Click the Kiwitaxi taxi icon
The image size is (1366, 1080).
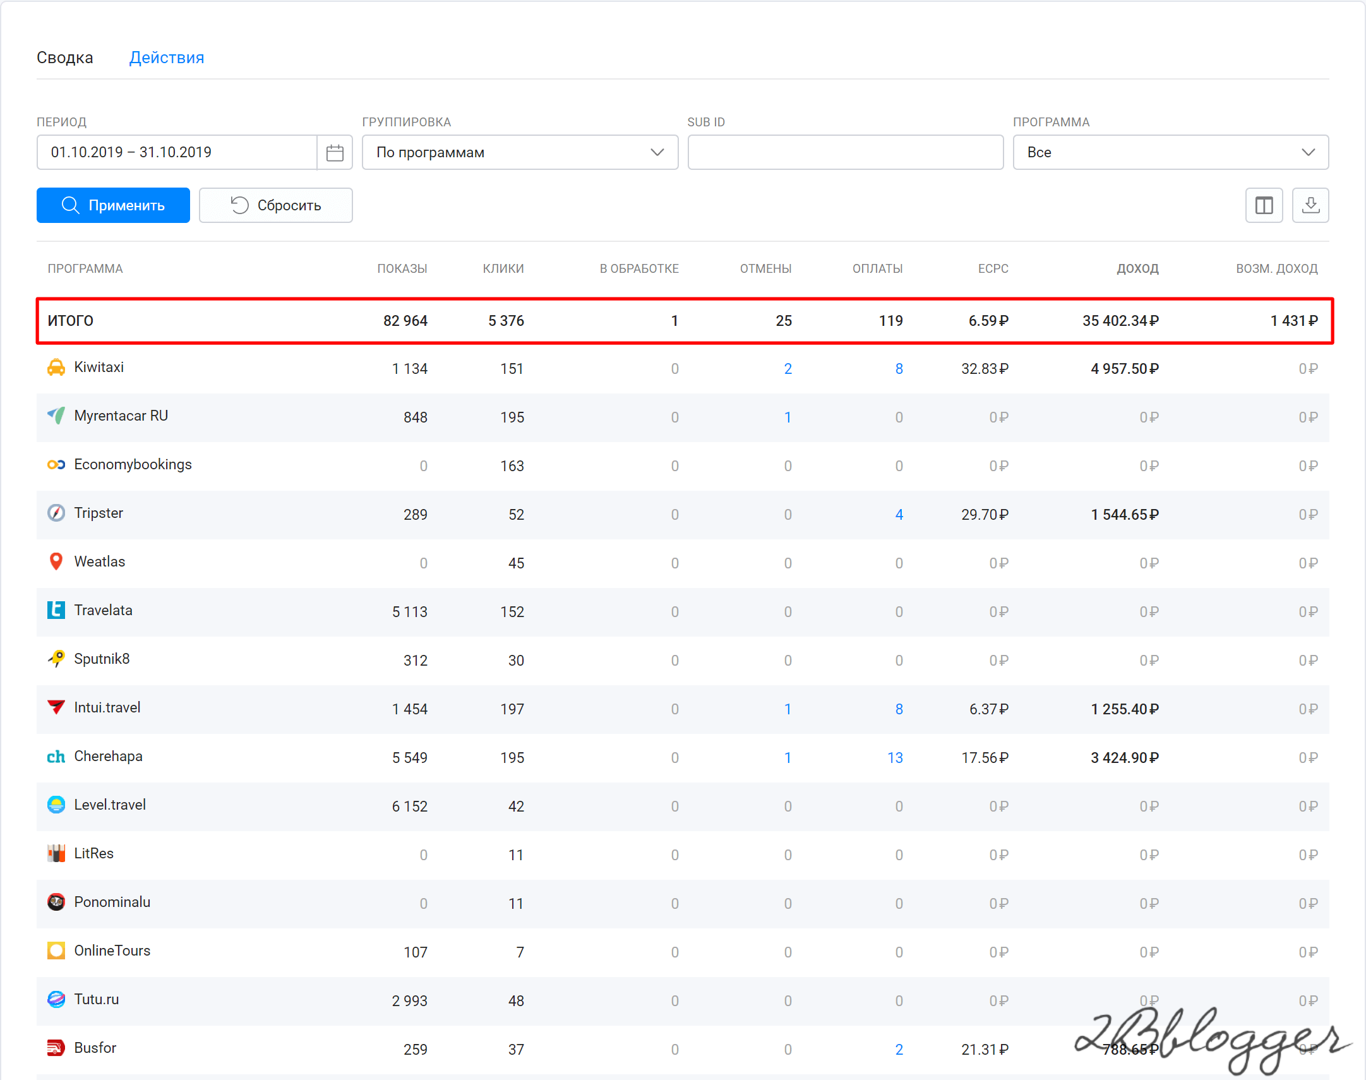click(56, 368)
